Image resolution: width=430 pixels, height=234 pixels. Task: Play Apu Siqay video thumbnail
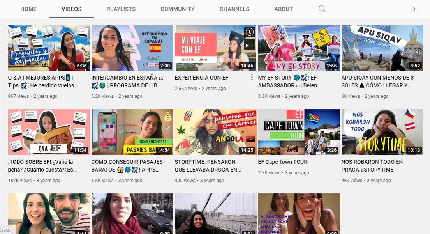pos(382,48)
